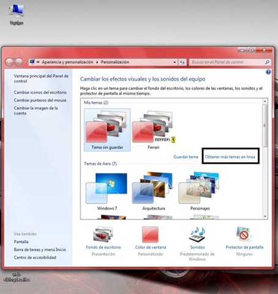
Task: Click the search magnifier icon
Action: pyautogui.click(x=267, y=62)
